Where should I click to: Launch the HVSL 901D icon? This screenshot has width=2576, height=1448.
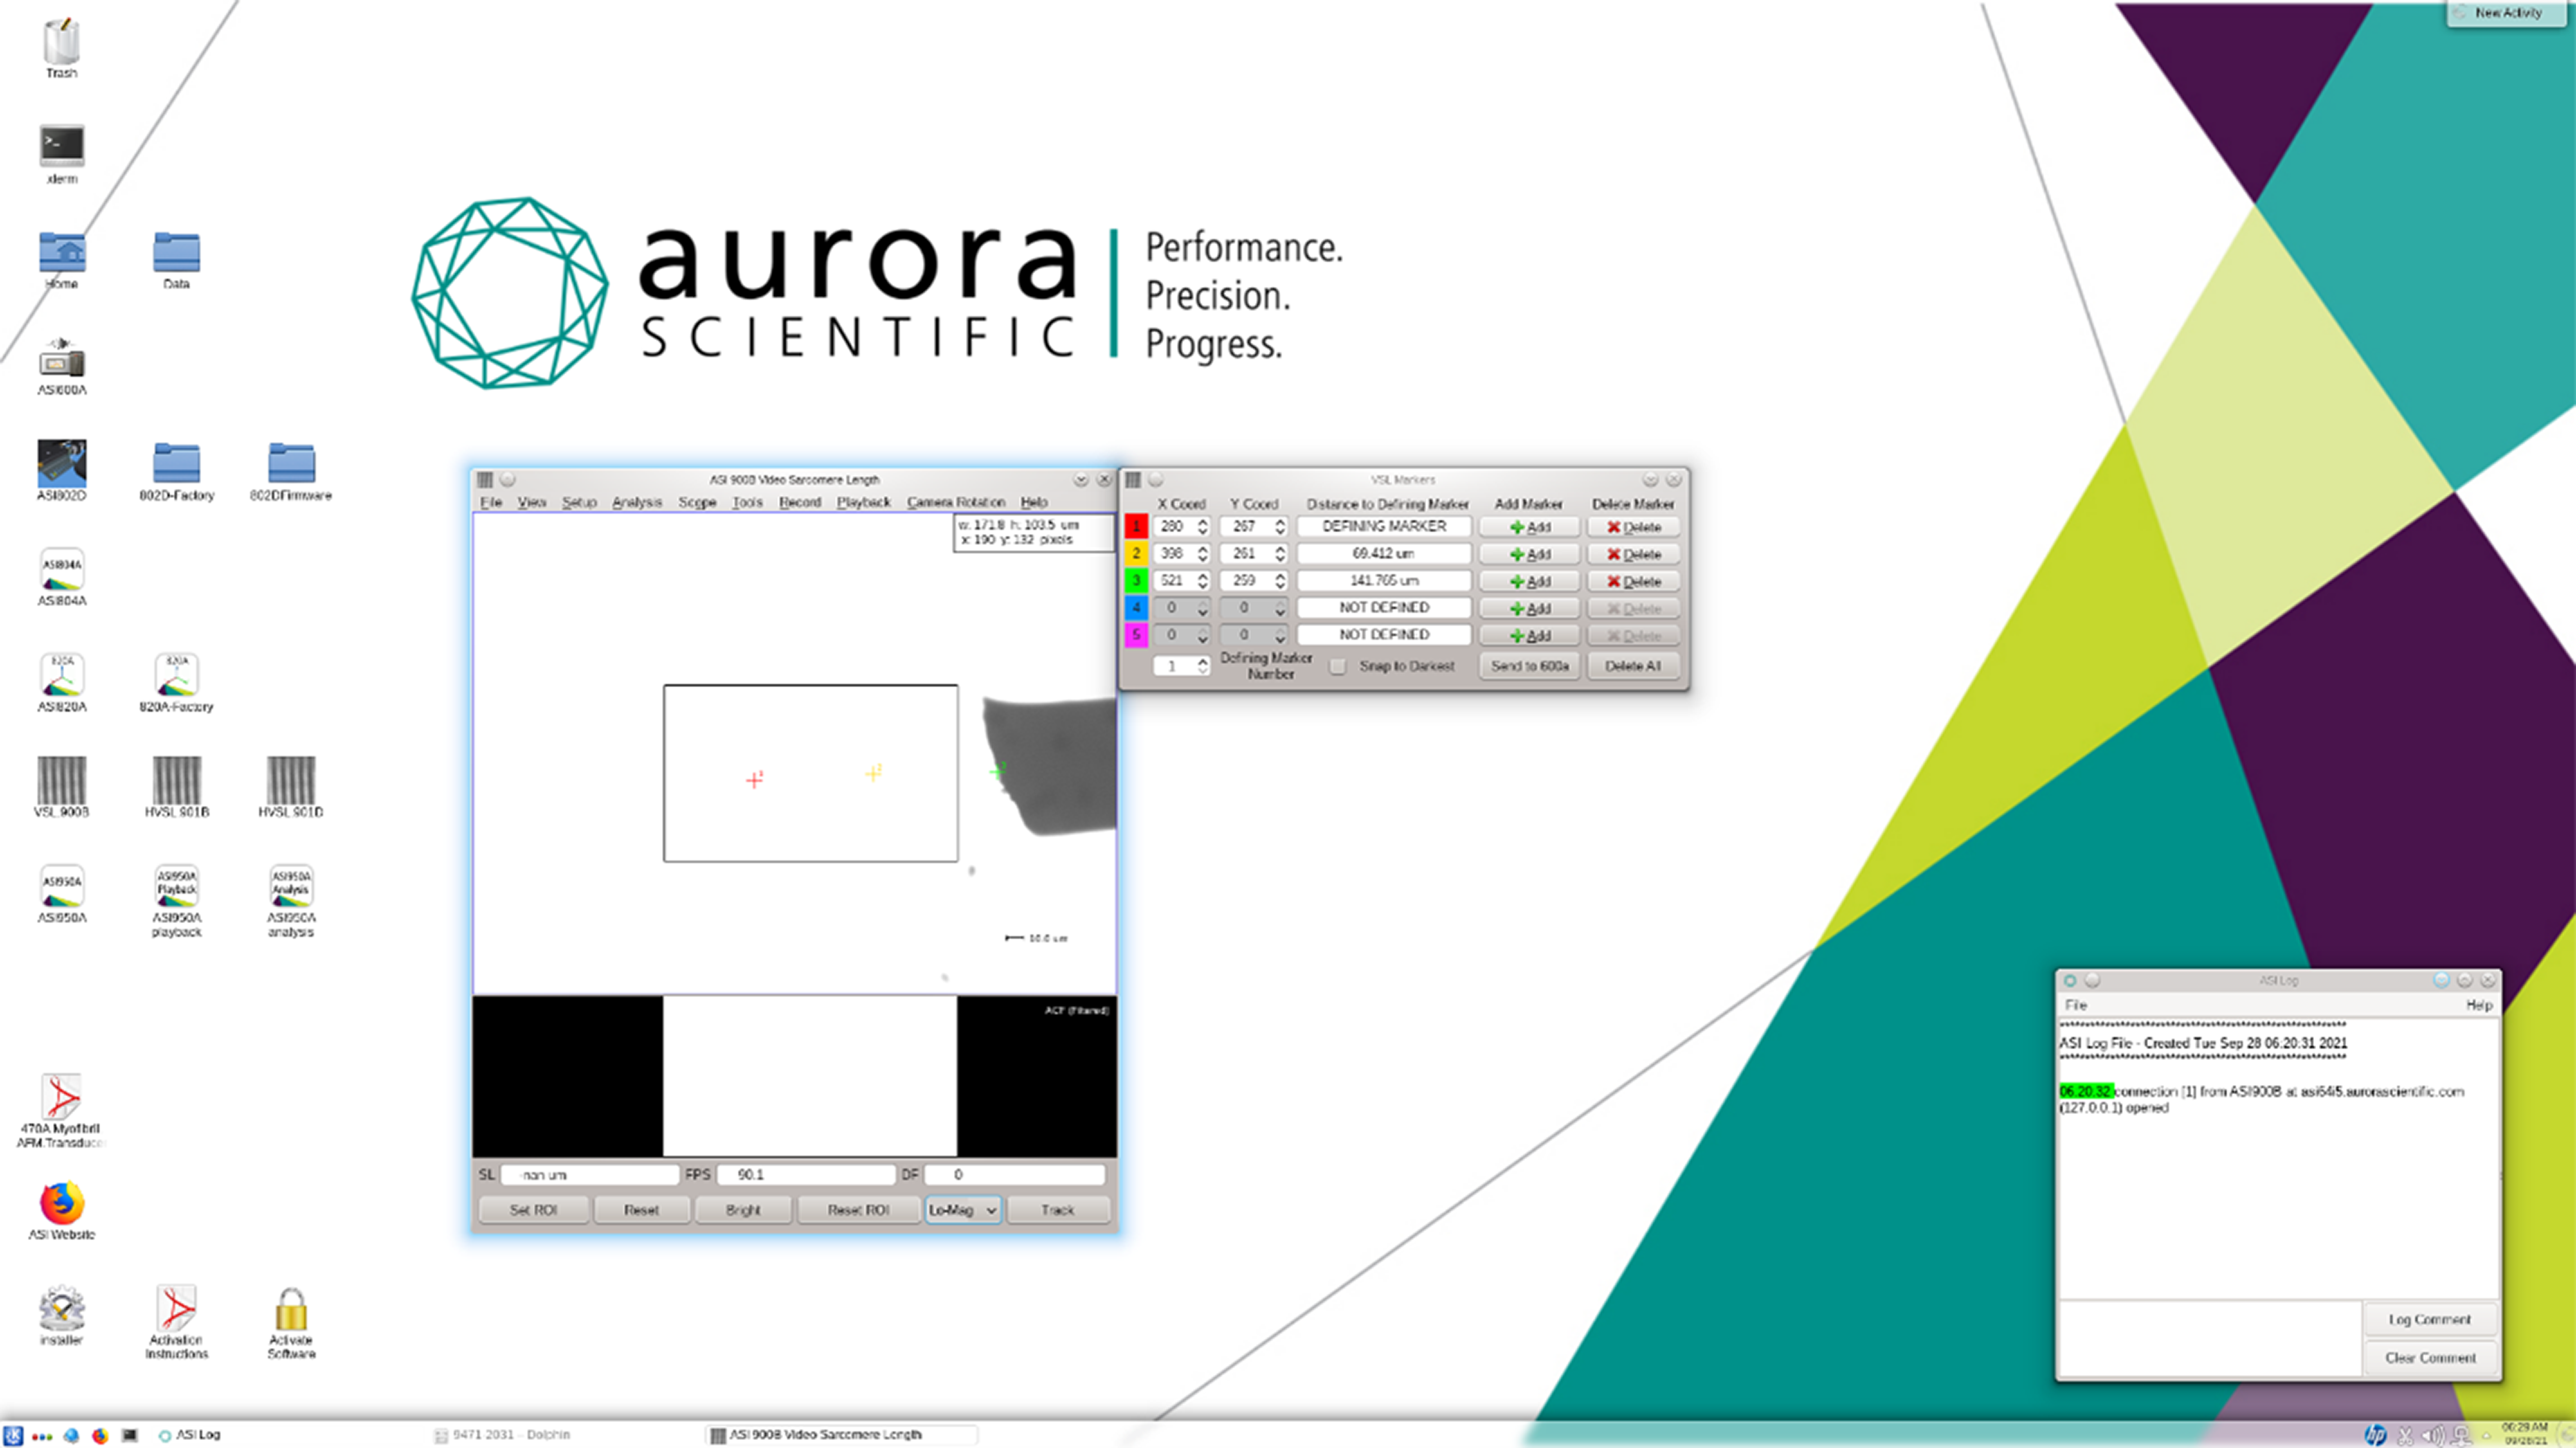(291, 787)
